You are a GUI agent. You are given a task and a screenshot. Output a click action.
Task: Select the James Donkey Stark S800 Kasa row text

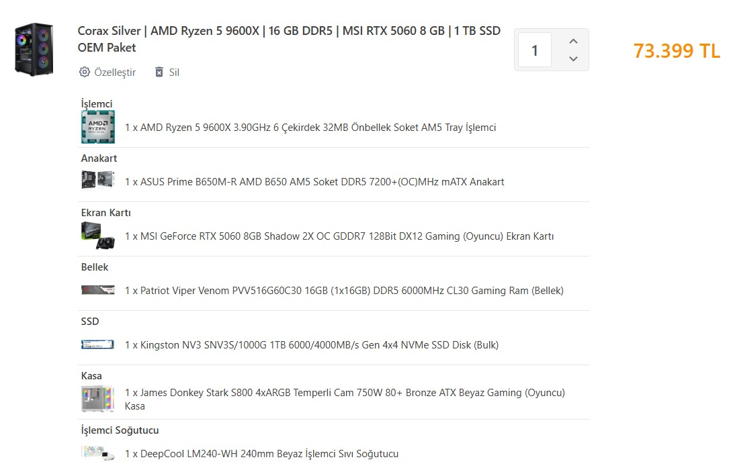tap(345, 399)
